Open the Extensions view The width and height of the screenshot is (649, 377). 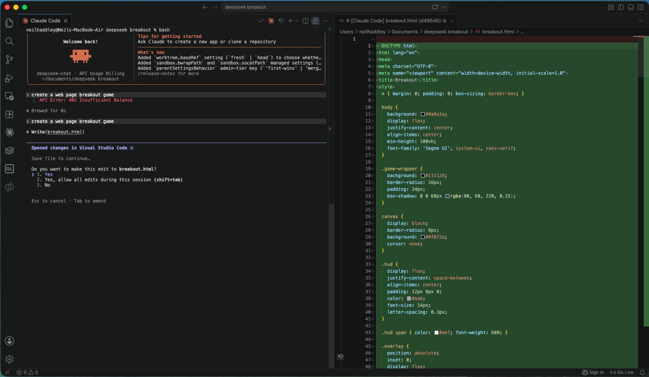pyautogui.click(x=9, y=114)
